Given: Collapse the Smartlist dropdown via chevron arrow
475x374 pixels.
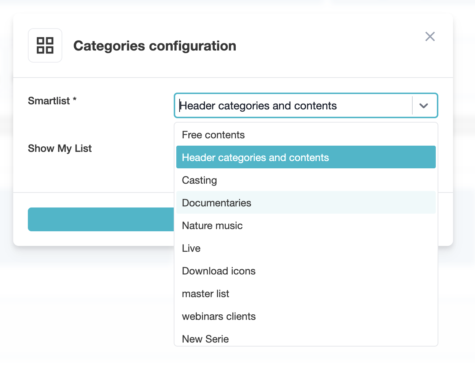Looking at the screenshot, I should click(424, 106).
